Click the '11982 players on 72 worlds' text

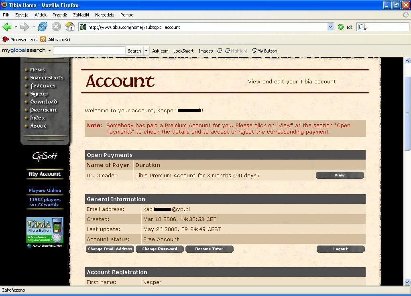pos(45,202)
